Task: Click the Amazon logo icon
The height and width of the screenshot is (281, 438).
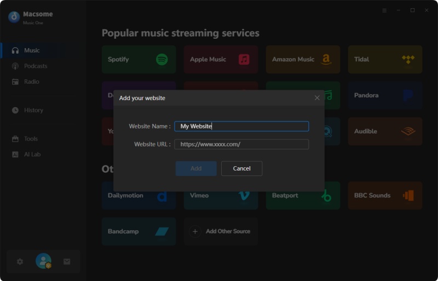Action: (x=326, y=60)
